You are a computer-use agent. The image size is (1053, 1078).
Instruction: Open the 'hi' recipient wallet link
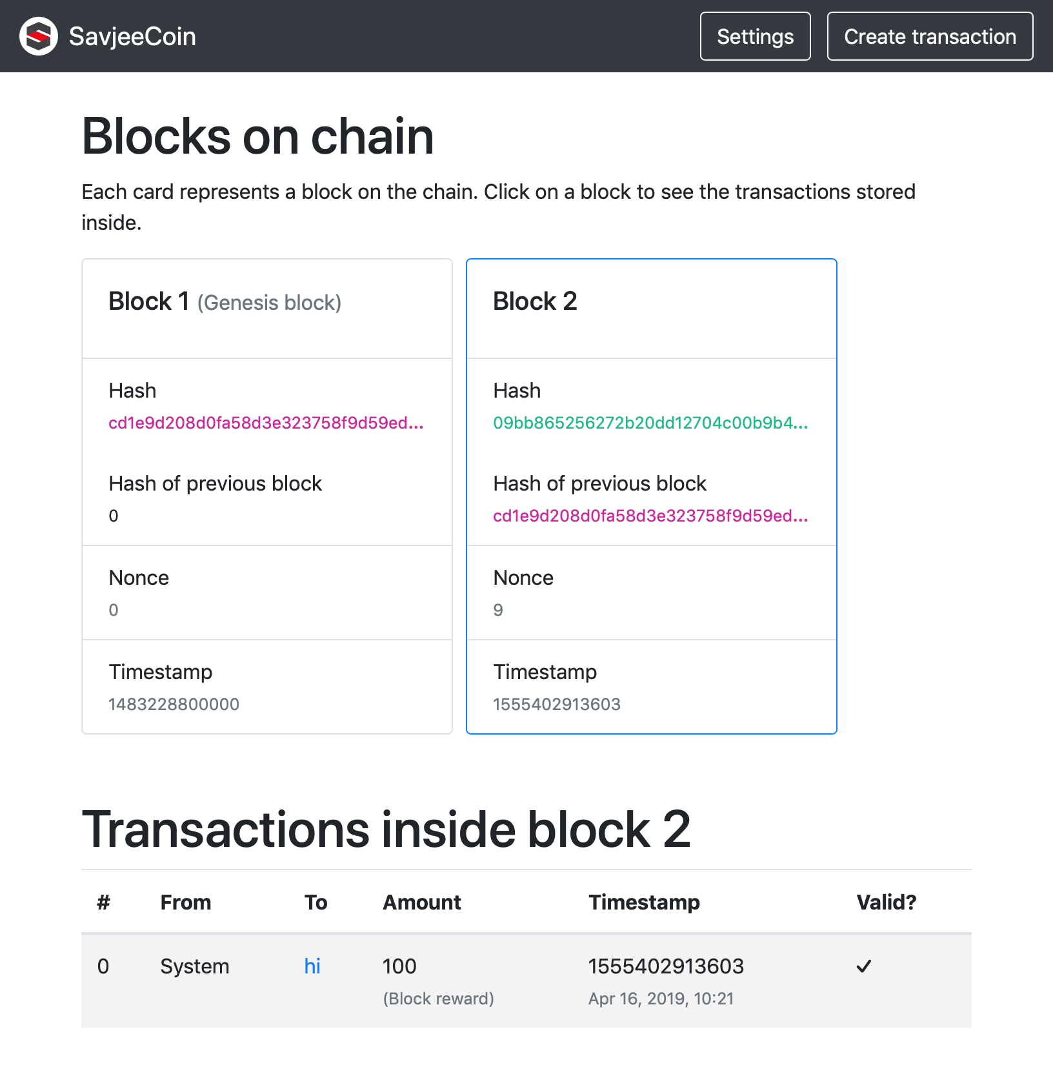pos(312,966)
